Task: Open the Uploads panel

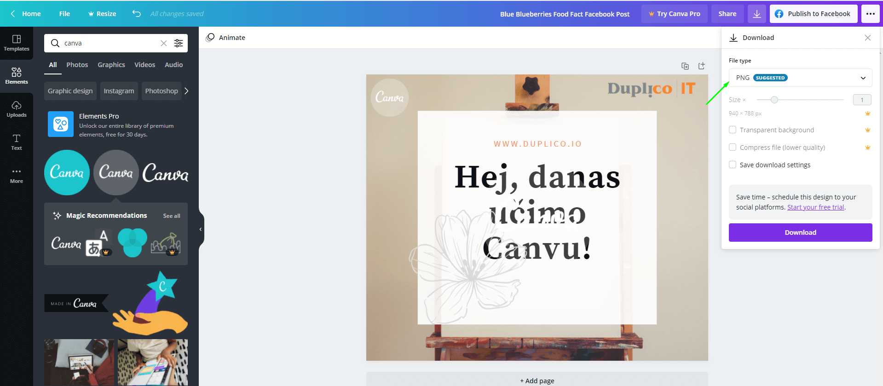Action: [17, 109]
